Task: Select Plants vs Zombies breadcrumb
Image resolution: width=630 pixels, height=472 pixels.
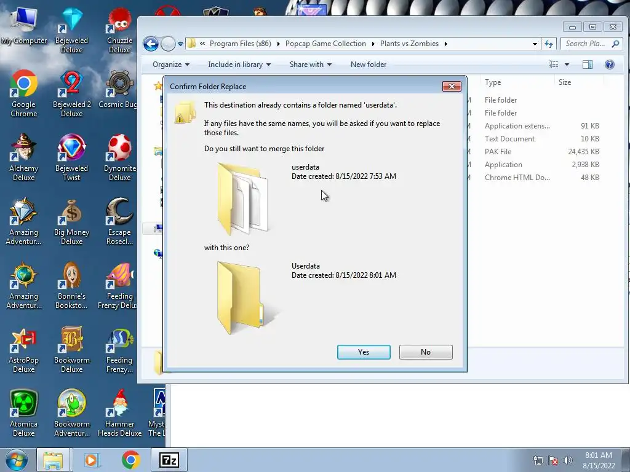Action: pos(409,44)
